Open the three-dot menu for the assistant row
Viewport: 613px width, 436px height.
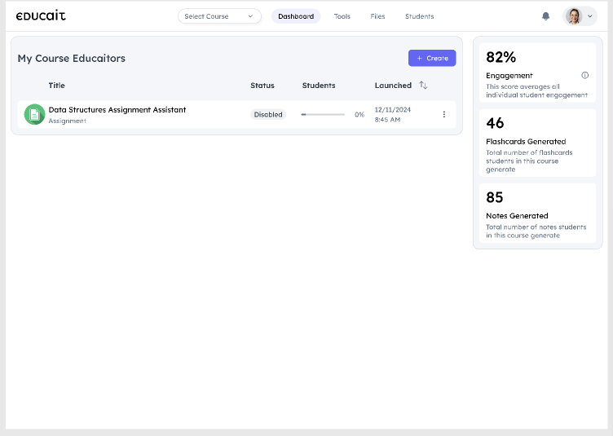443,115
